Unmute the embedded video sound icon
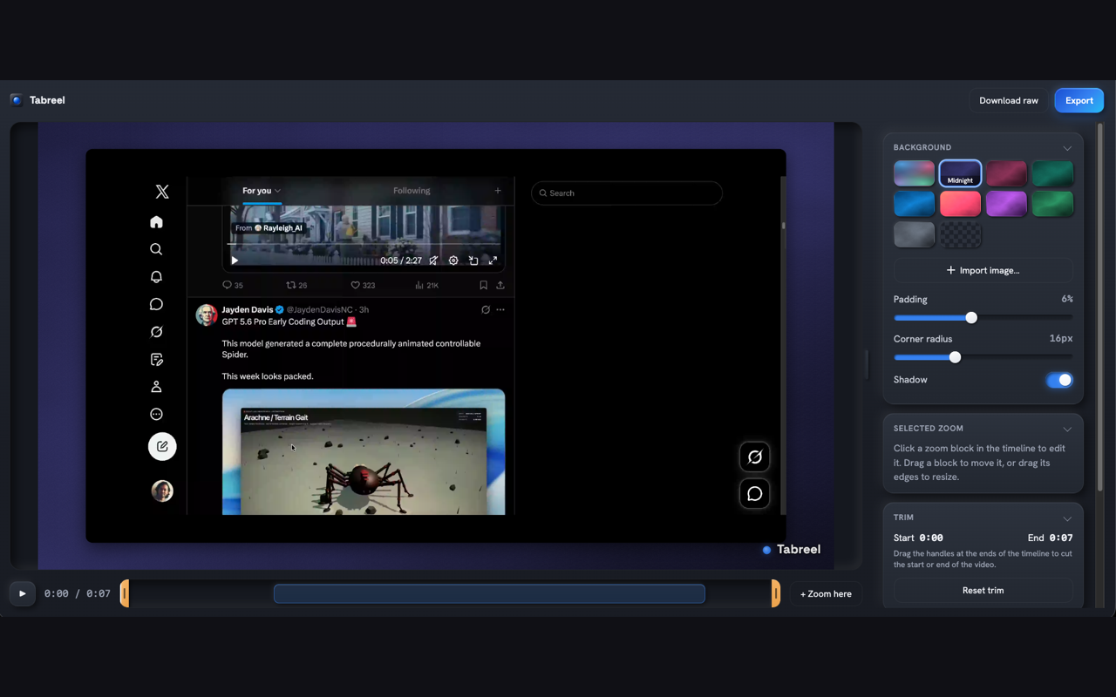The image size is (1116, 697). 433,261
